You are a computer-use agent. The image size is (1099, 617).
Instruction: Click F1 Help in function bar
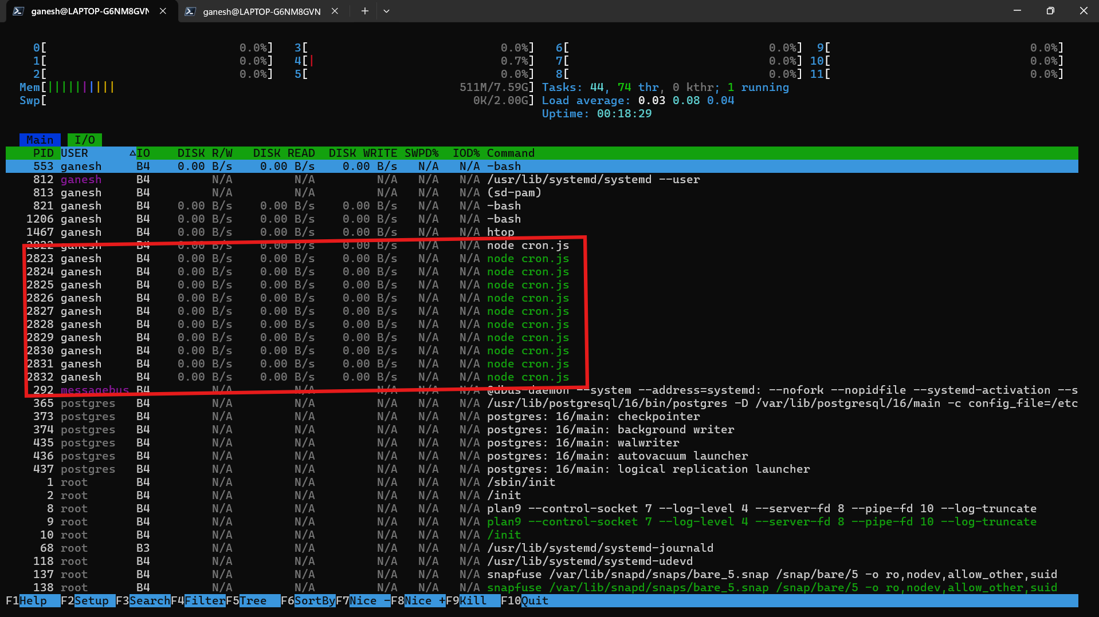pos(33,600)
